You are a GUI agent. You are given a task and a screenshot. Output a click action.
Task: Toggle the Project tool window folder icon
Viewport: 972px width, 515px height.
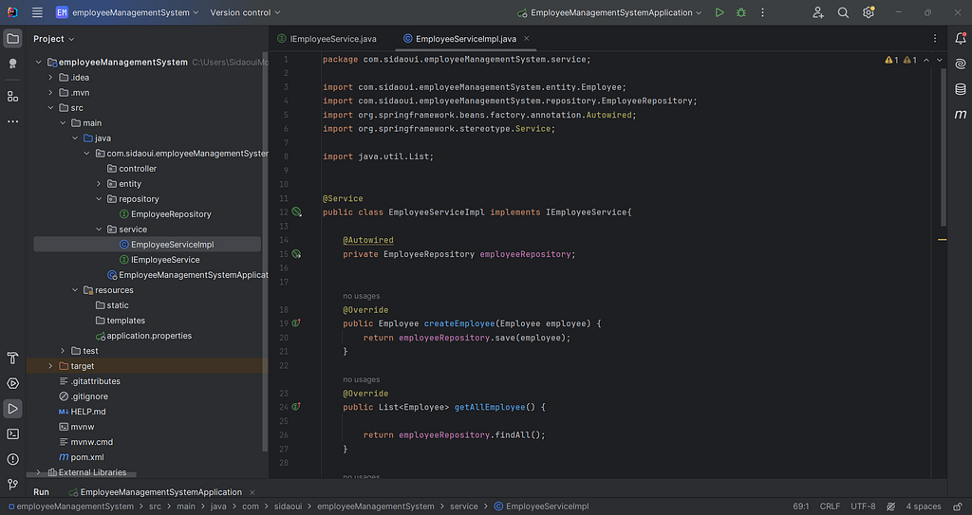tap(12, 39)
